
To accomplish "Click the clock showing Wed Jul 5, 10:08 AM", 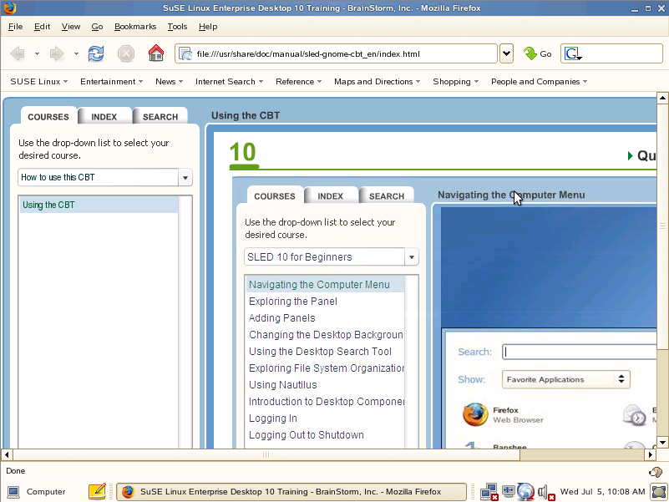I will [x=602, y=492].
